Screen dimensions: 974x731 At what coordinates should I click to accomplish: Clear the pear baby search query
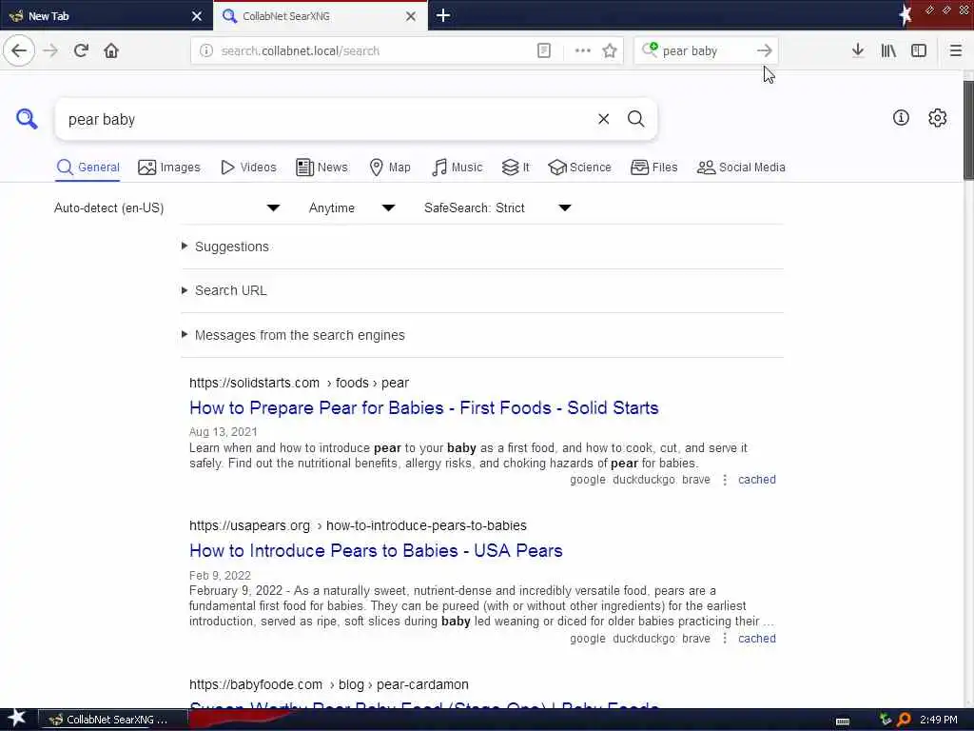(603, 119)
